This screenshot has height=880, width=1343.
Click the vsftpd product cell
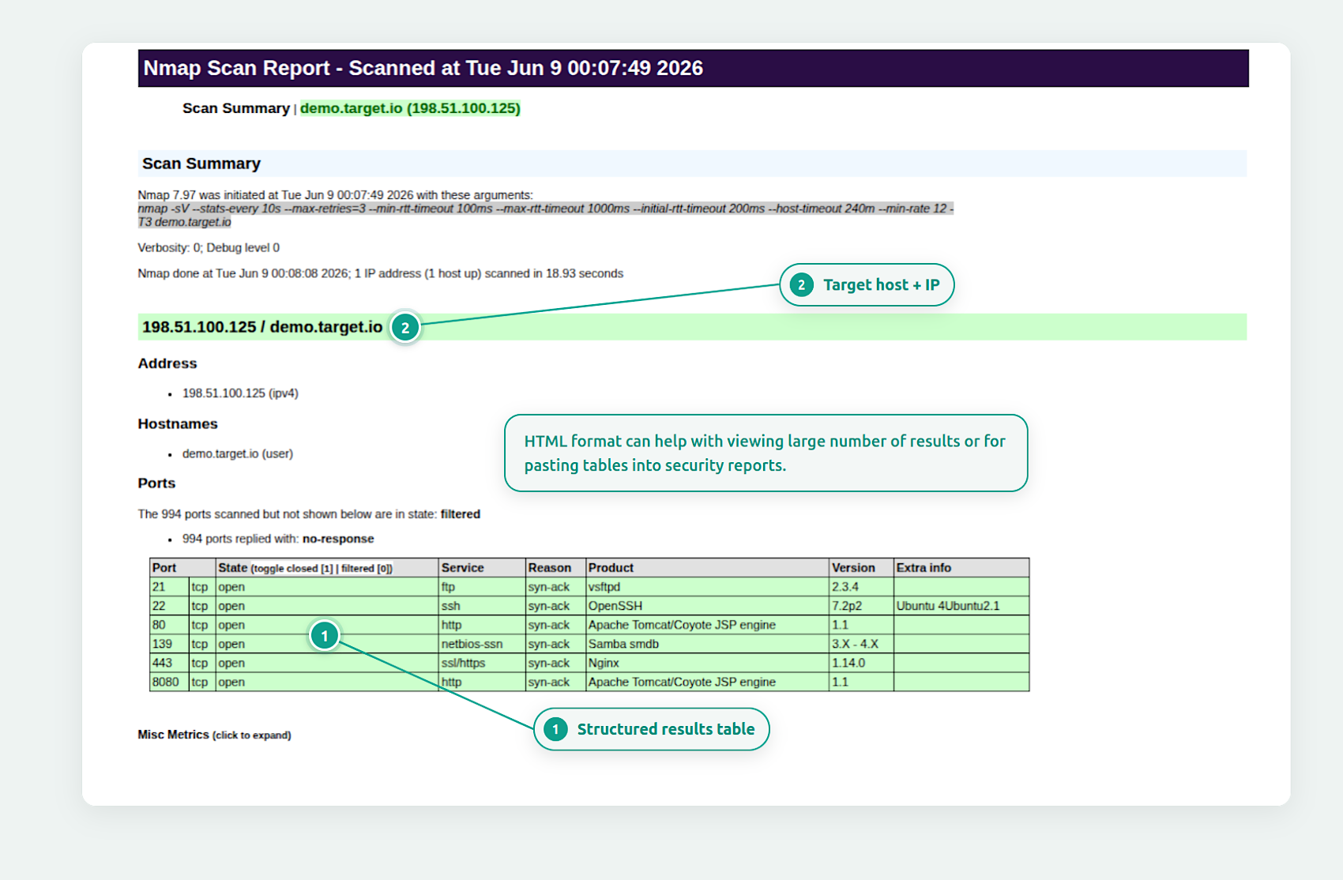click(x=707, y=587)
